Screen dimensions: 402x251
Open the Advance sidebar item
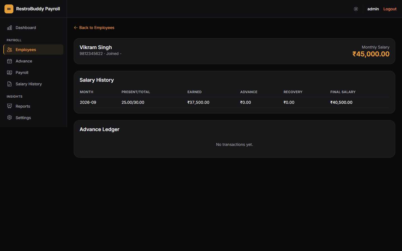pos(33,61)
